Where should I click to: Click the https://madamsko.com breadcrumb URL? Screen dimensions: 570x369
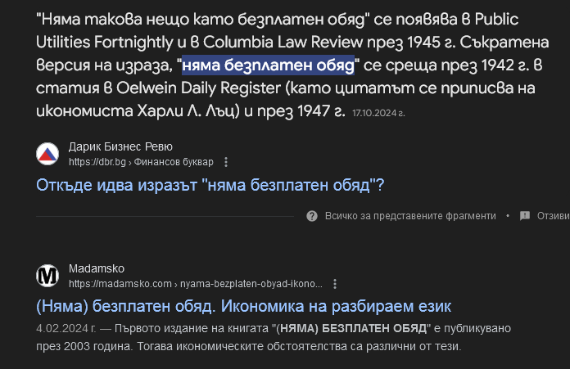[x=121, y=284]
